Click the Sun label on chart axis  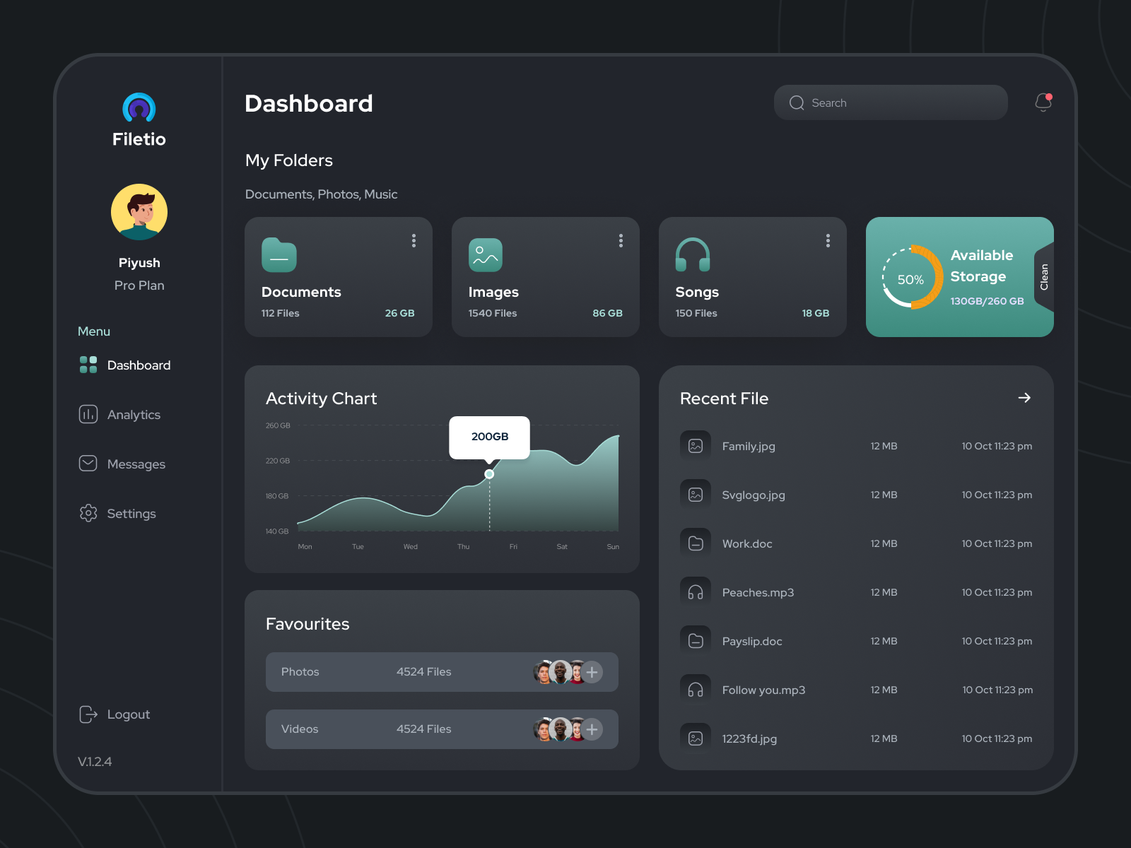[613, 547]
